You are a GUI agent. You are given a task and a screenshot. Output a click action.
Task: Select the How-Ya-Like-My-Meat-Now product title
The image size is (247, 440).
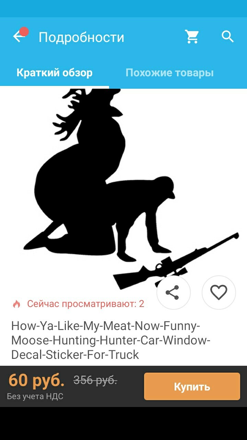pyautogui.click(x=111, y=340)
